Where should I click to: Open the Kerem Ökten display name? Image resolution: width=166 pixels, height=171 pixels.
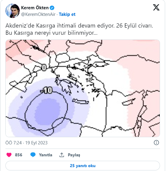click(x=35, y=8)
